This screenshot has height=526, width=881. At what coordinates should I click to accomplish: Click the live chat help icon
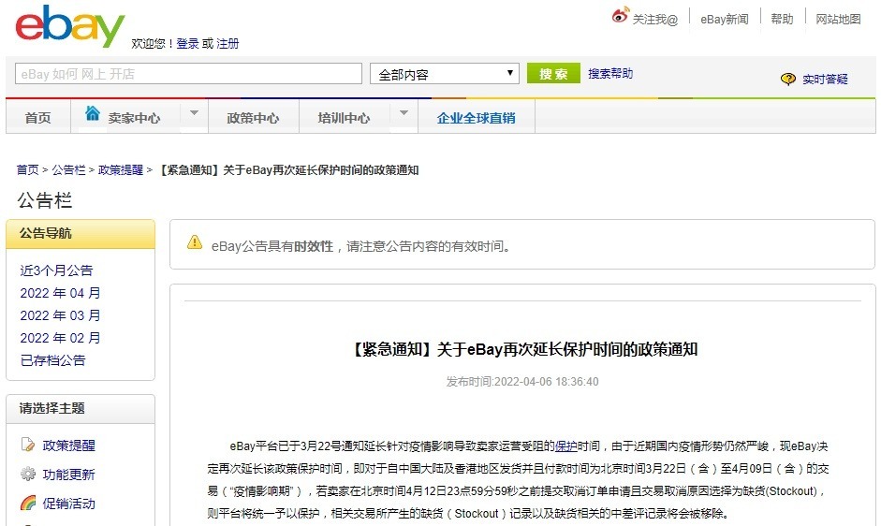click(788, 80)
